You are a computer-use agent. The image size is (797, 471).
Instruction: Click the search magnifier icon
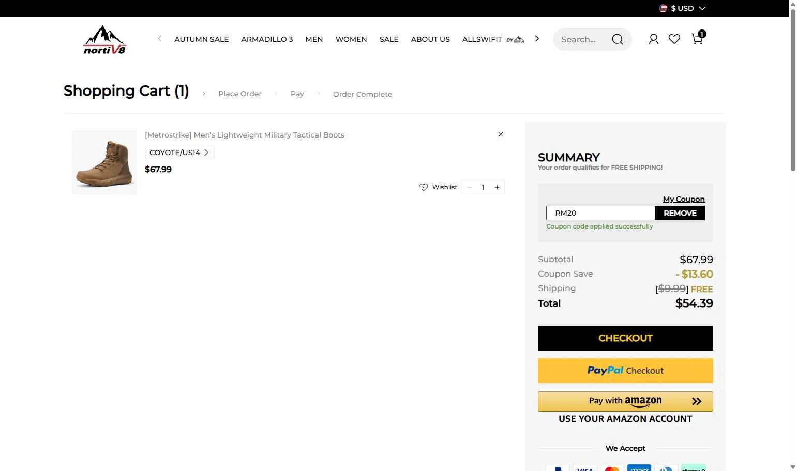pos(618,39)
